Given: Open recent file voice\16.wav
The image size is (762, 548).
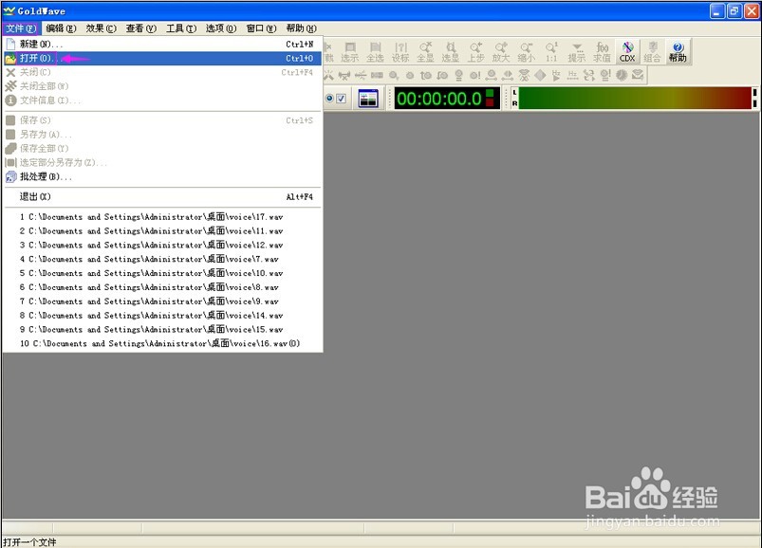Looking at the screenshot, I should [x=162, y=343].
